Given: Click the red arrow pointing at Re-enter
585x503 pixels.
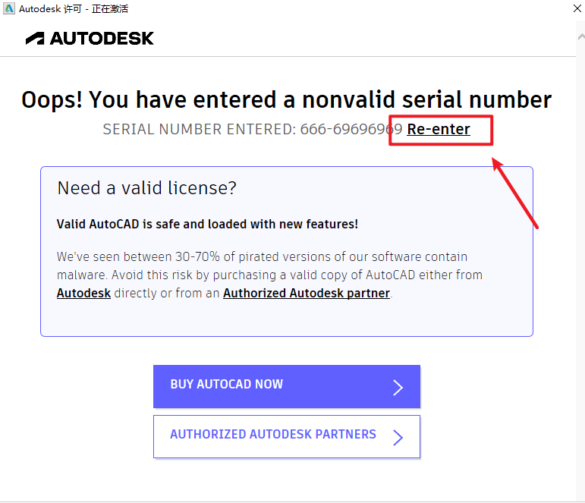Looking at the screenshot, I should click(516, 193).
